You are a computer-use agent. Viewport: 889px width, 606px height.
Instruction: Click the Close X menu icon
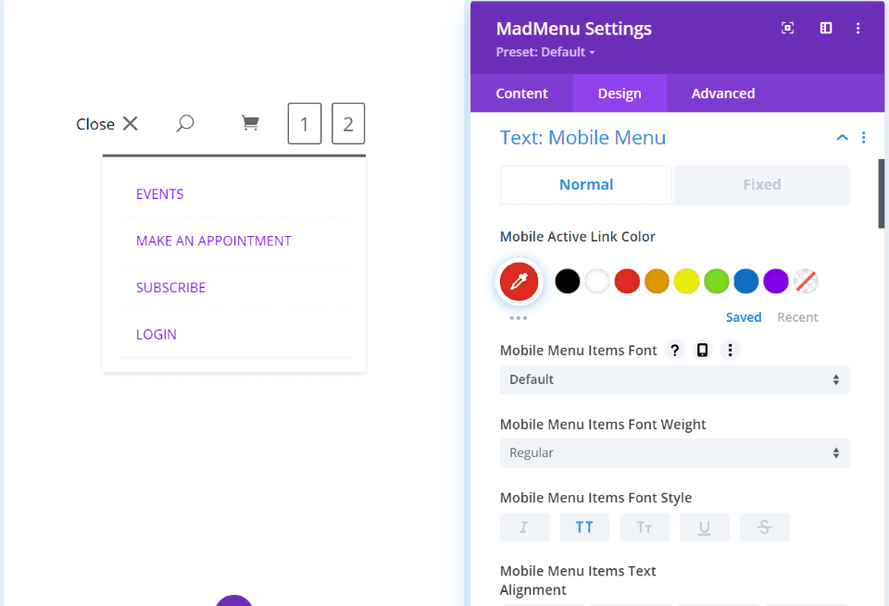(x=131, y=123)
